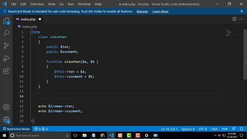Click the code minimap preview
Image resolution: width=247 pixels, height=139 pixels.
pos(229,32)
